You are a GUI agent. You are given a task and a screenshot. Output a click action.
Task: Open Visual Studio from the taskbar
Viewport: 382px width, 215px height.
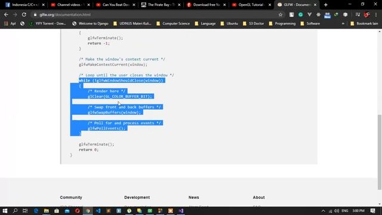click(181, 211)
